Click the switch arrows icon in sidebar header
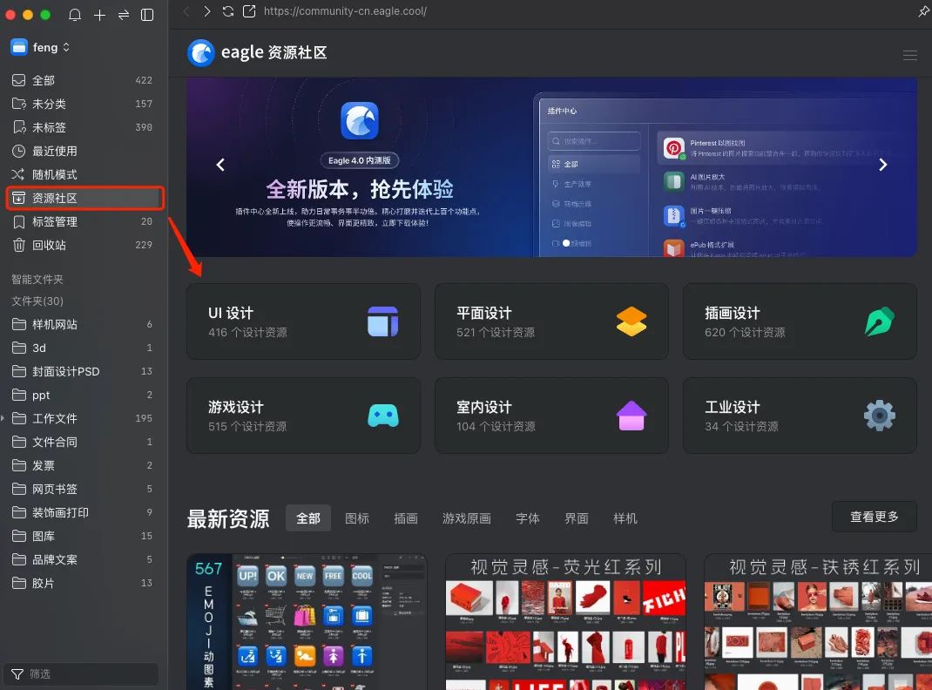Screen dimensions: 932x690 coord(124,15)
